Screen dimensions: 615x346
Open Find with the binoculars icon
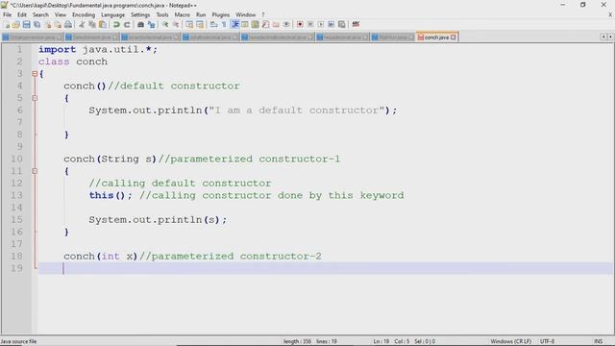tap(140, 24)
